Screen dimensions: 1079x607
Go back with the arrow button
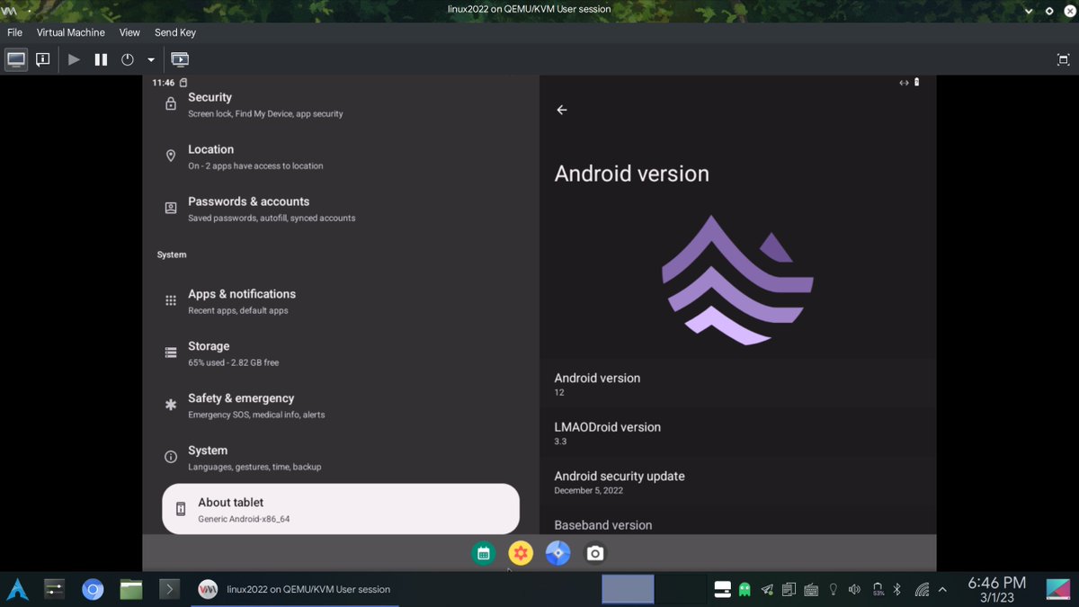[x=562, y=110]
